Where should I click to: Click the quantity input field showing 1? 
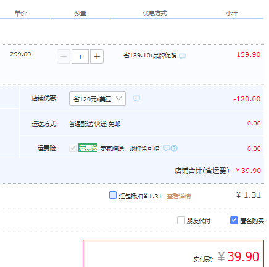(80, 56)
